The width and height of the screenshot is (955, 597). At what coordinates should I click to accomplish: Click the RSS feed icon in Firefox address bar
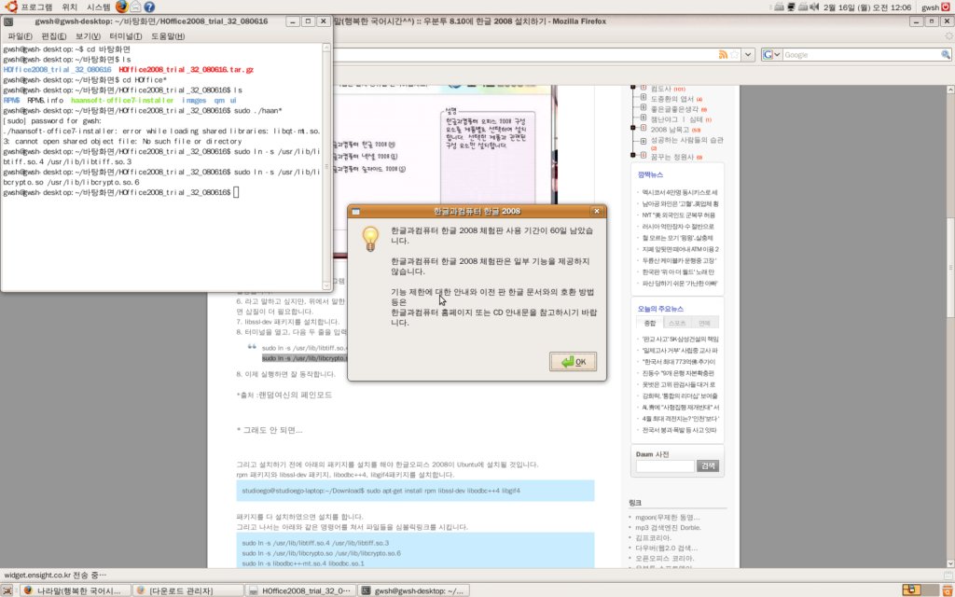point(723,55)
